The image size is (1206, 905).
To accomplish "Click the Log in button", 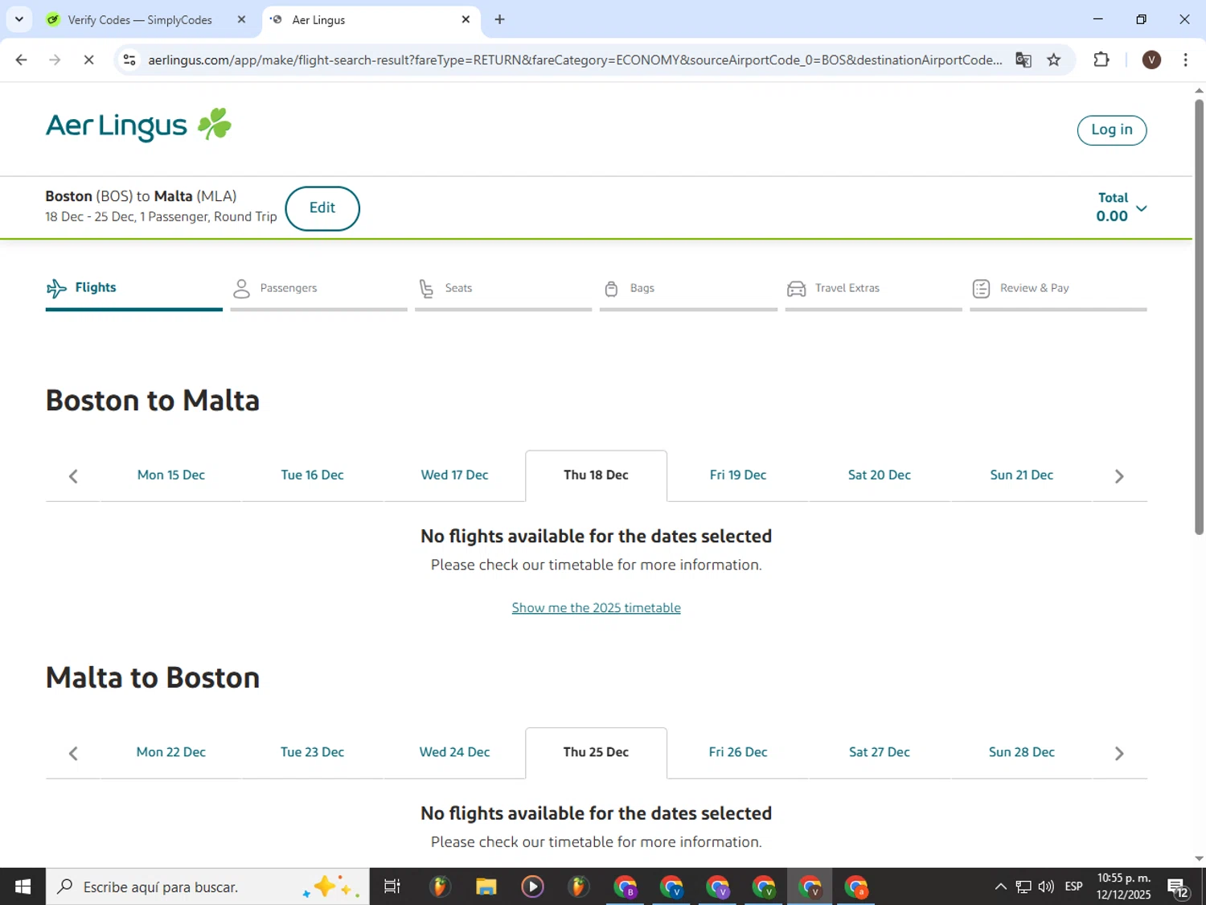I will [1111, 130].
